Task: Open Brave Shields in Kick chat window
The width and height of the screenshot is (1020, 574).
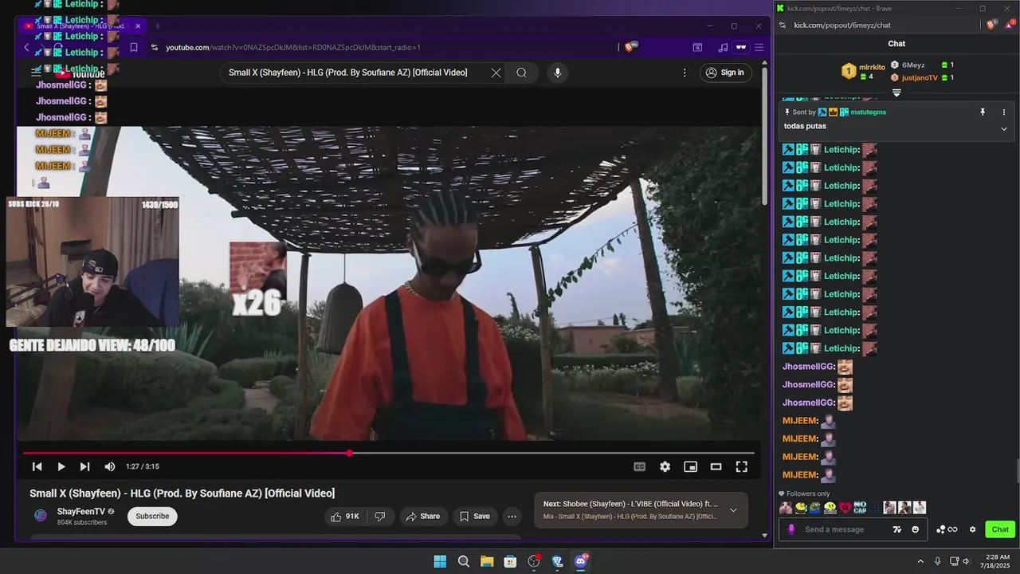Action: point(991,25)
